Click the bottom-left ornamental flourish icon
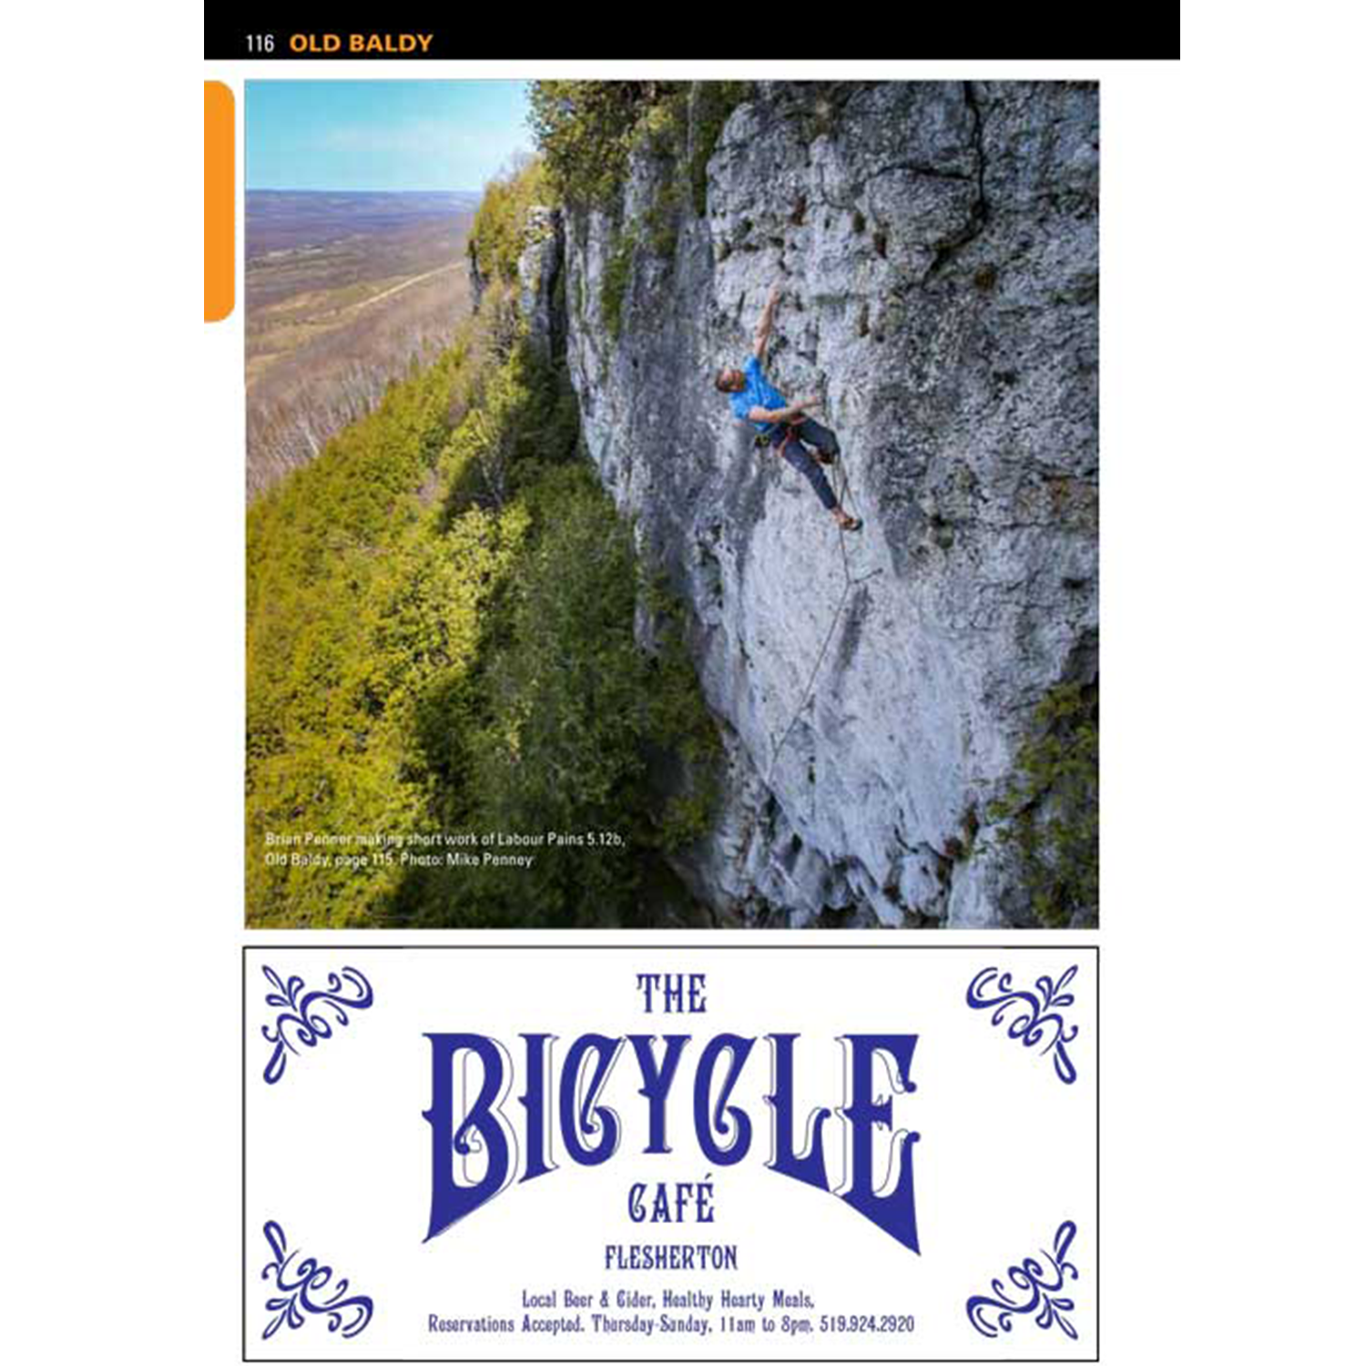Viewport: 1366px width, 1366px height. coord(316,1279)
